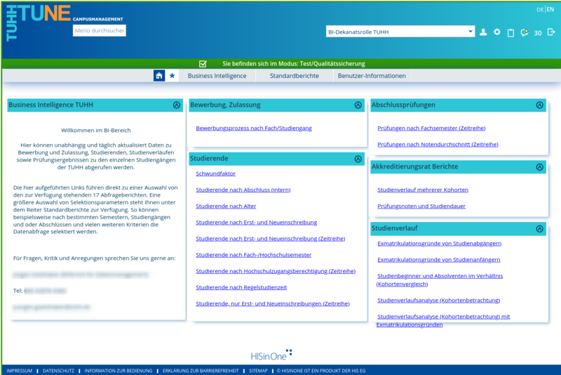Click the Test/Qualitätssicherung mode banner text
Screen dimensions: 561x375
(294, 64)
